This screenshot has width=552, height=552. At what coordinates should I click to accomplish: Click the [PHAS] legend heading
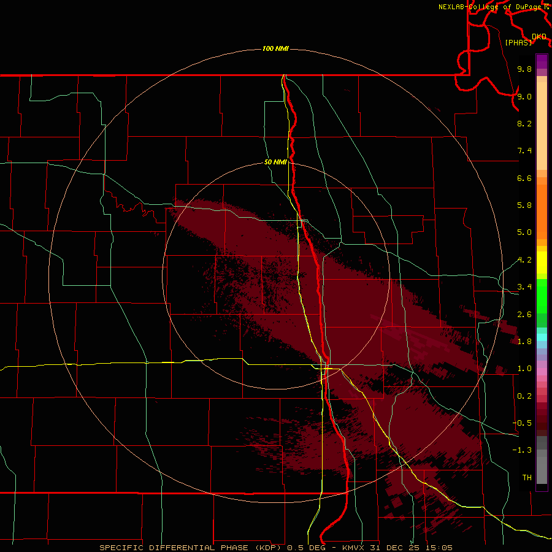[518, 42]
